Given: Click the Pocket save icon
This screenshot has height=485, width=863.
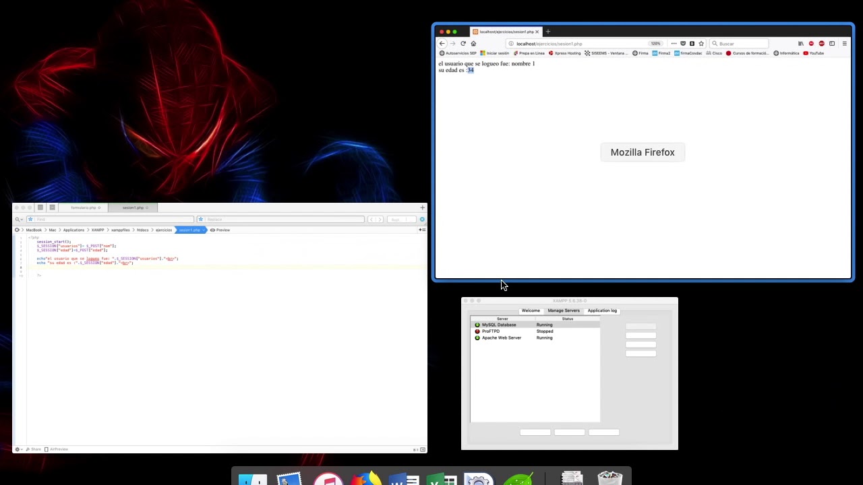Looking at the screenshot, I should (x=683, y=44).
